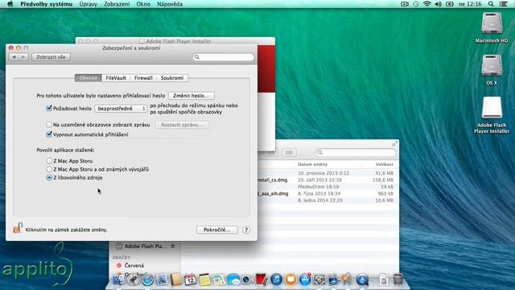The width and height of the screenshot is (515, 290).
Task: Open Notification Center in menu bar
Action: [x=503, y=4]
